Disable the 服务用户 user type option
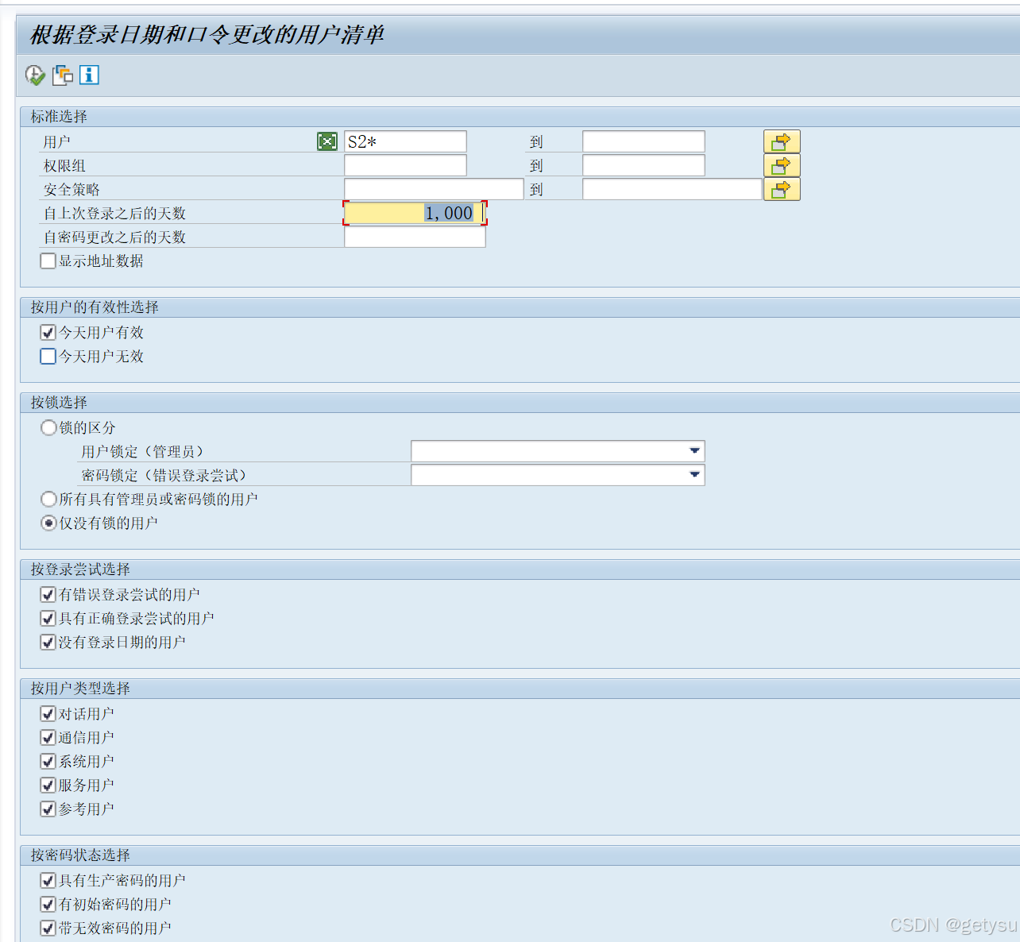1020x942 pixels. point(48,784)
